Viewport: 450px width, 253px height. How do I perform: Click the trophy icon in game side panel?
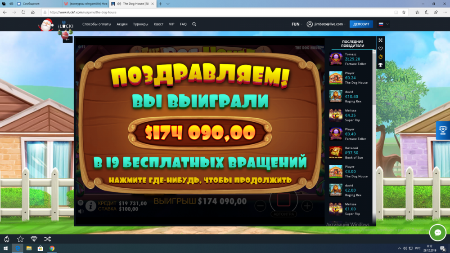380,65
